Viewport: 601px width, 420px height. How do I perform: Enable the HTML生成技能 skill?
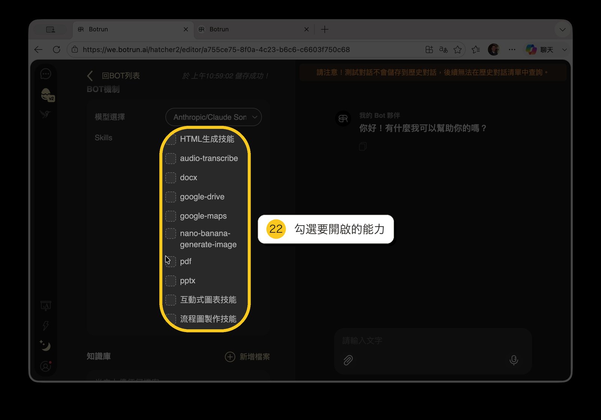point(171,139)
